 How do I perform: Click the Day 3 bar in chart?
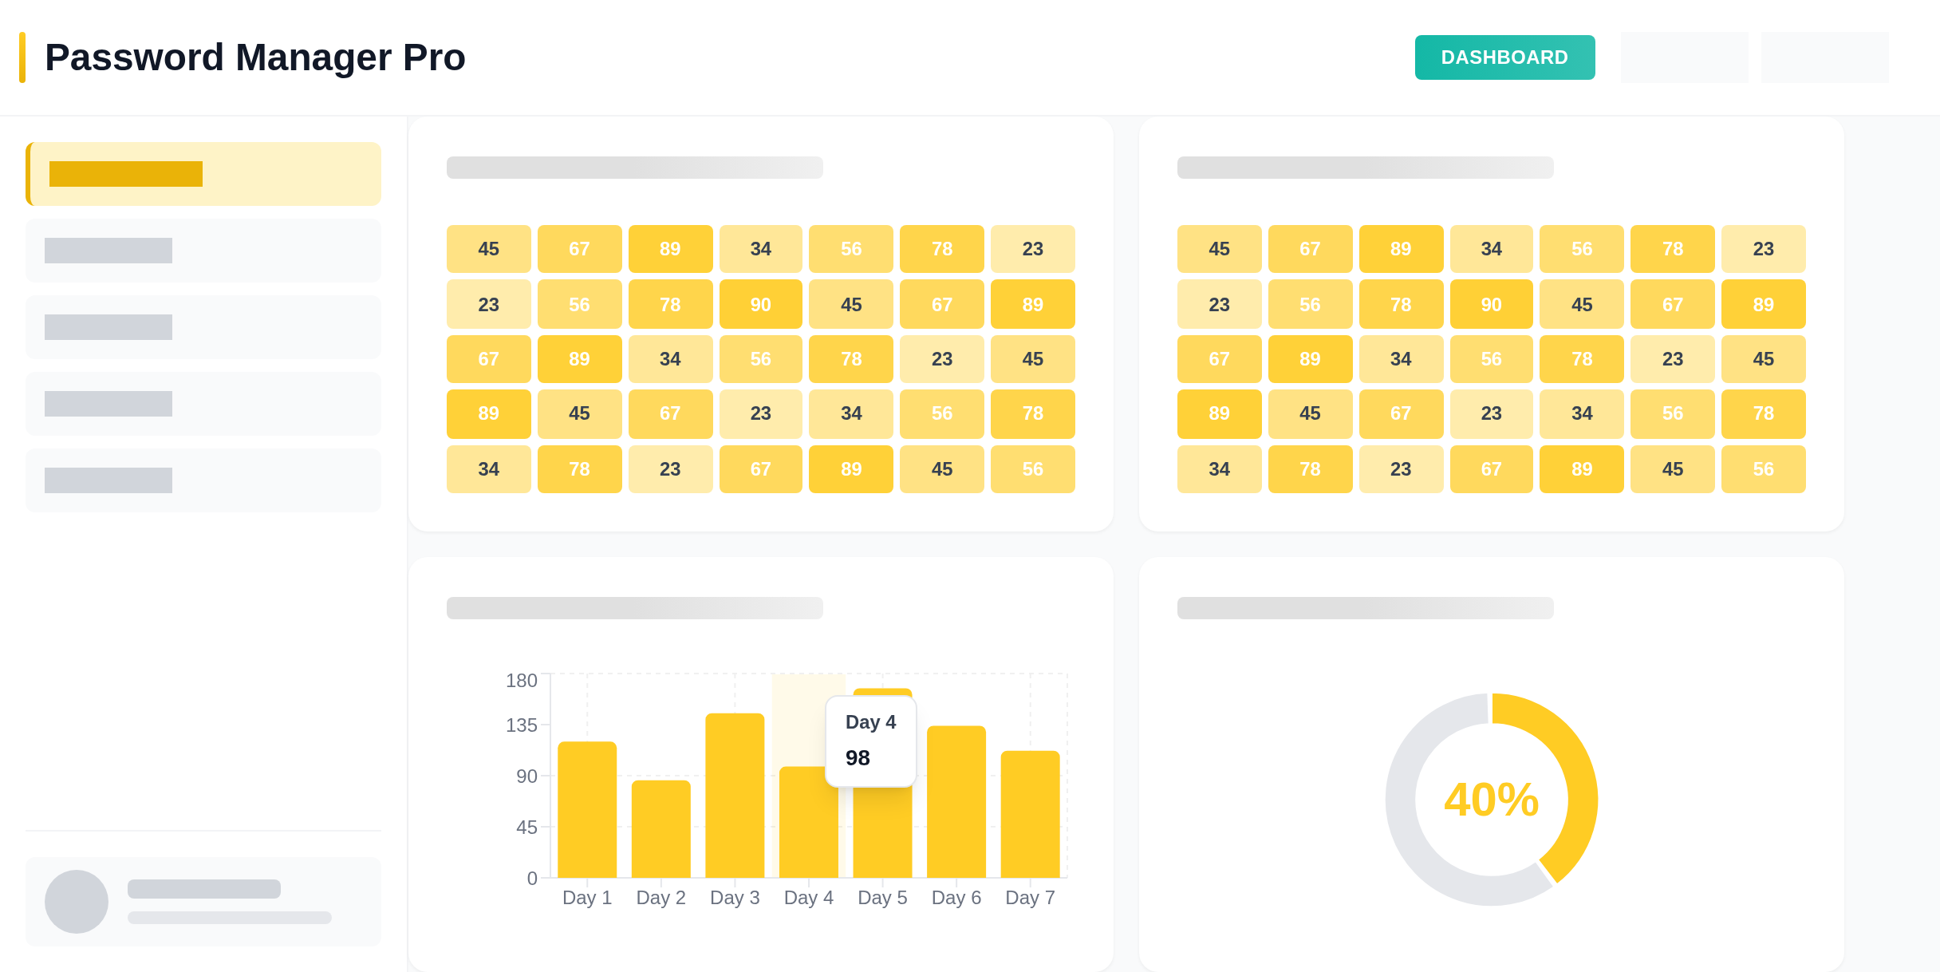point(735,796)
